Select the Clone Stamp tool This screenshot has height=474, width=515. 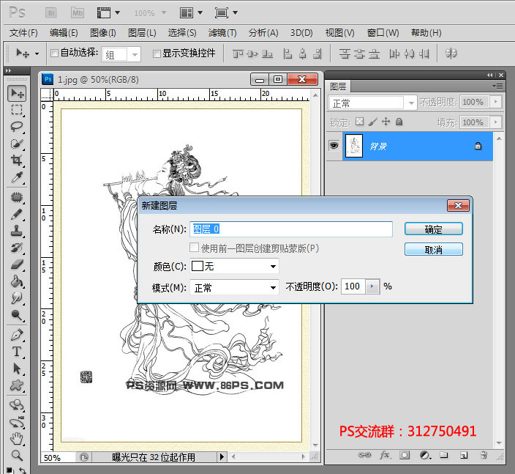click(x=17, y=231)
